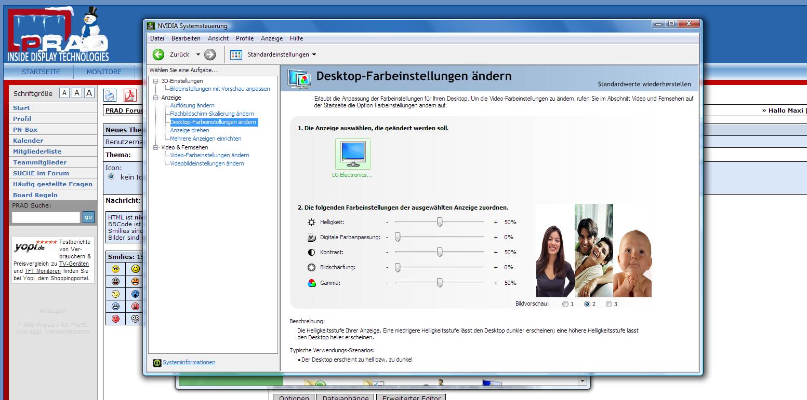Click the PRAD Suche input field
This screenshot has height=400, width=807.
tap(46, 217)
